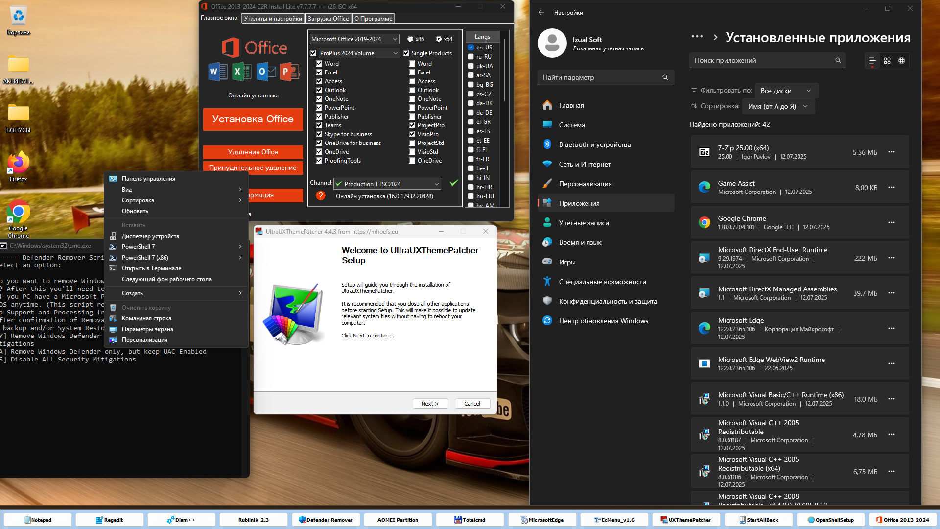Open more options for Google Chrome app
This screenshot has width=940, height=529.
coord(892,222)
